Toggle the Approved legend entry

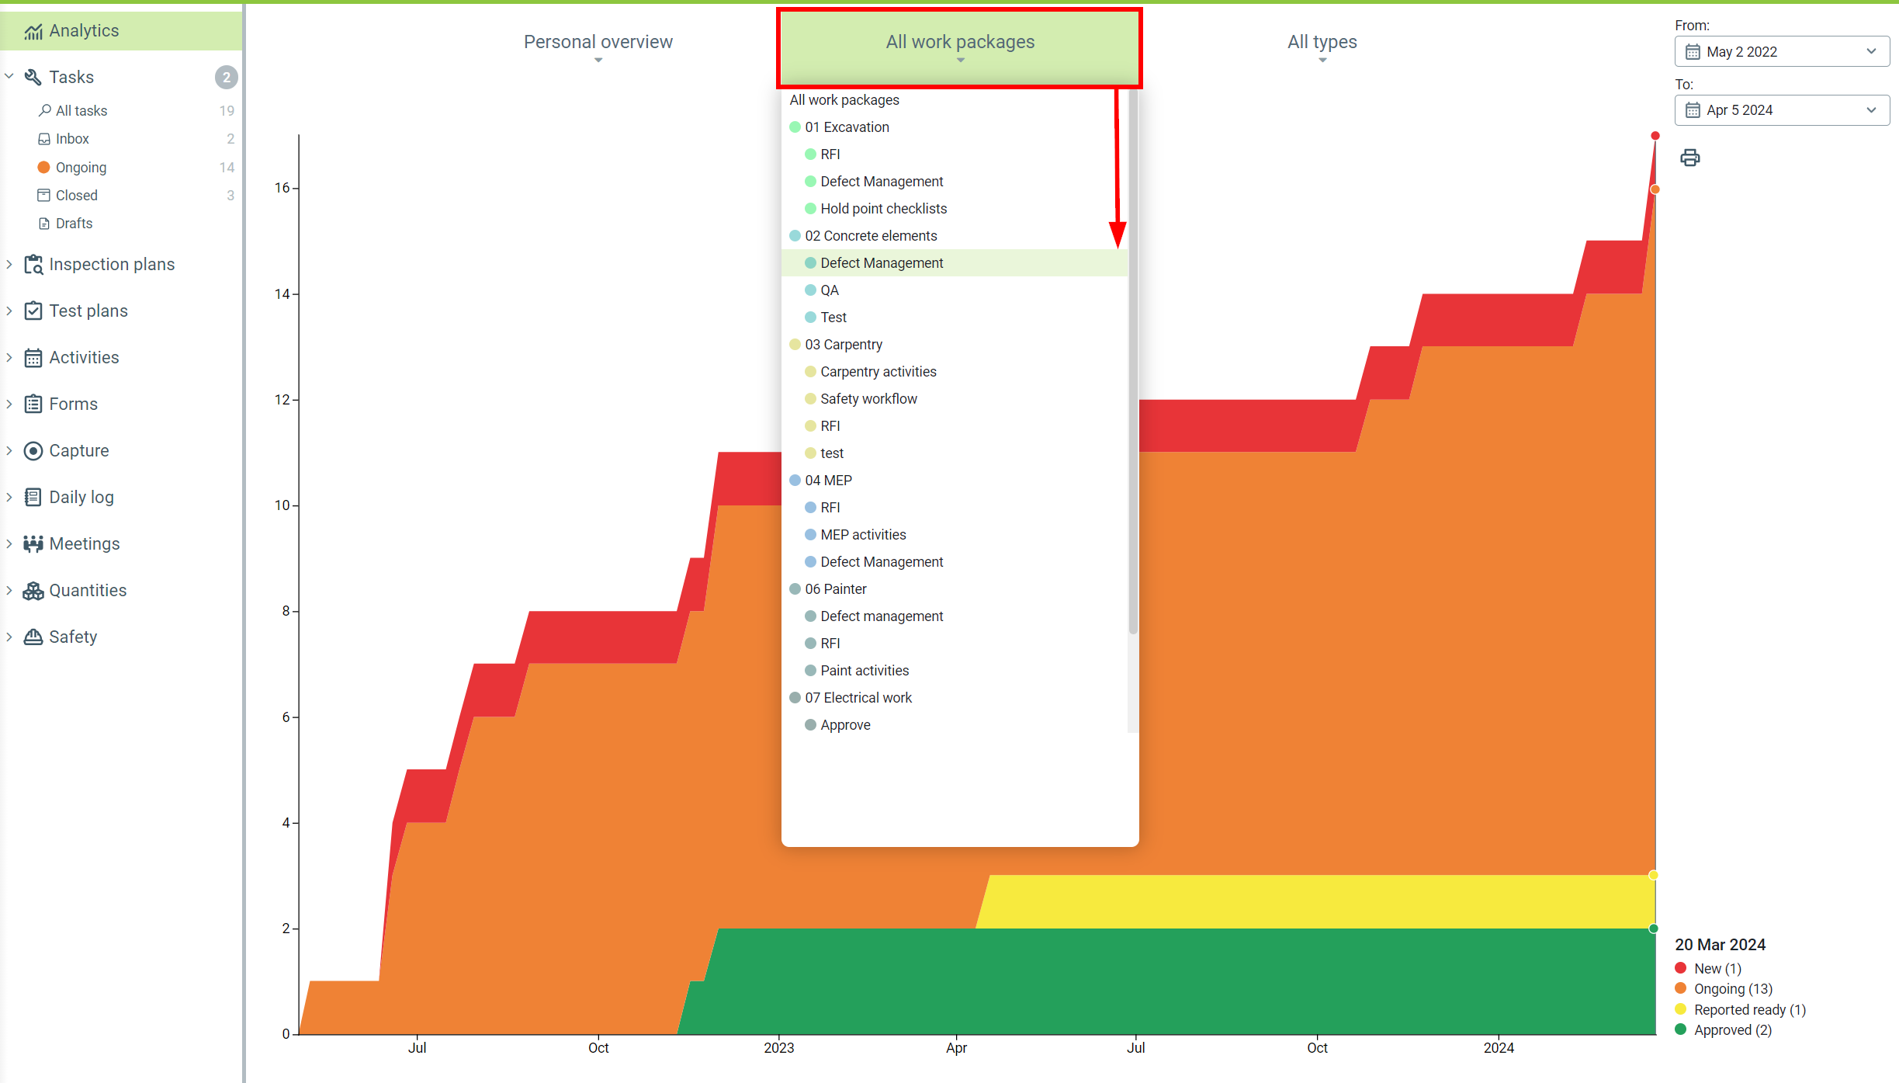1732,1030
